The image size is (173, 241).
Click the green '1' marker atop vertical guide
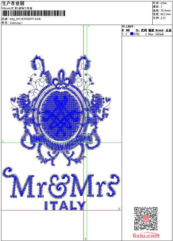89,26
